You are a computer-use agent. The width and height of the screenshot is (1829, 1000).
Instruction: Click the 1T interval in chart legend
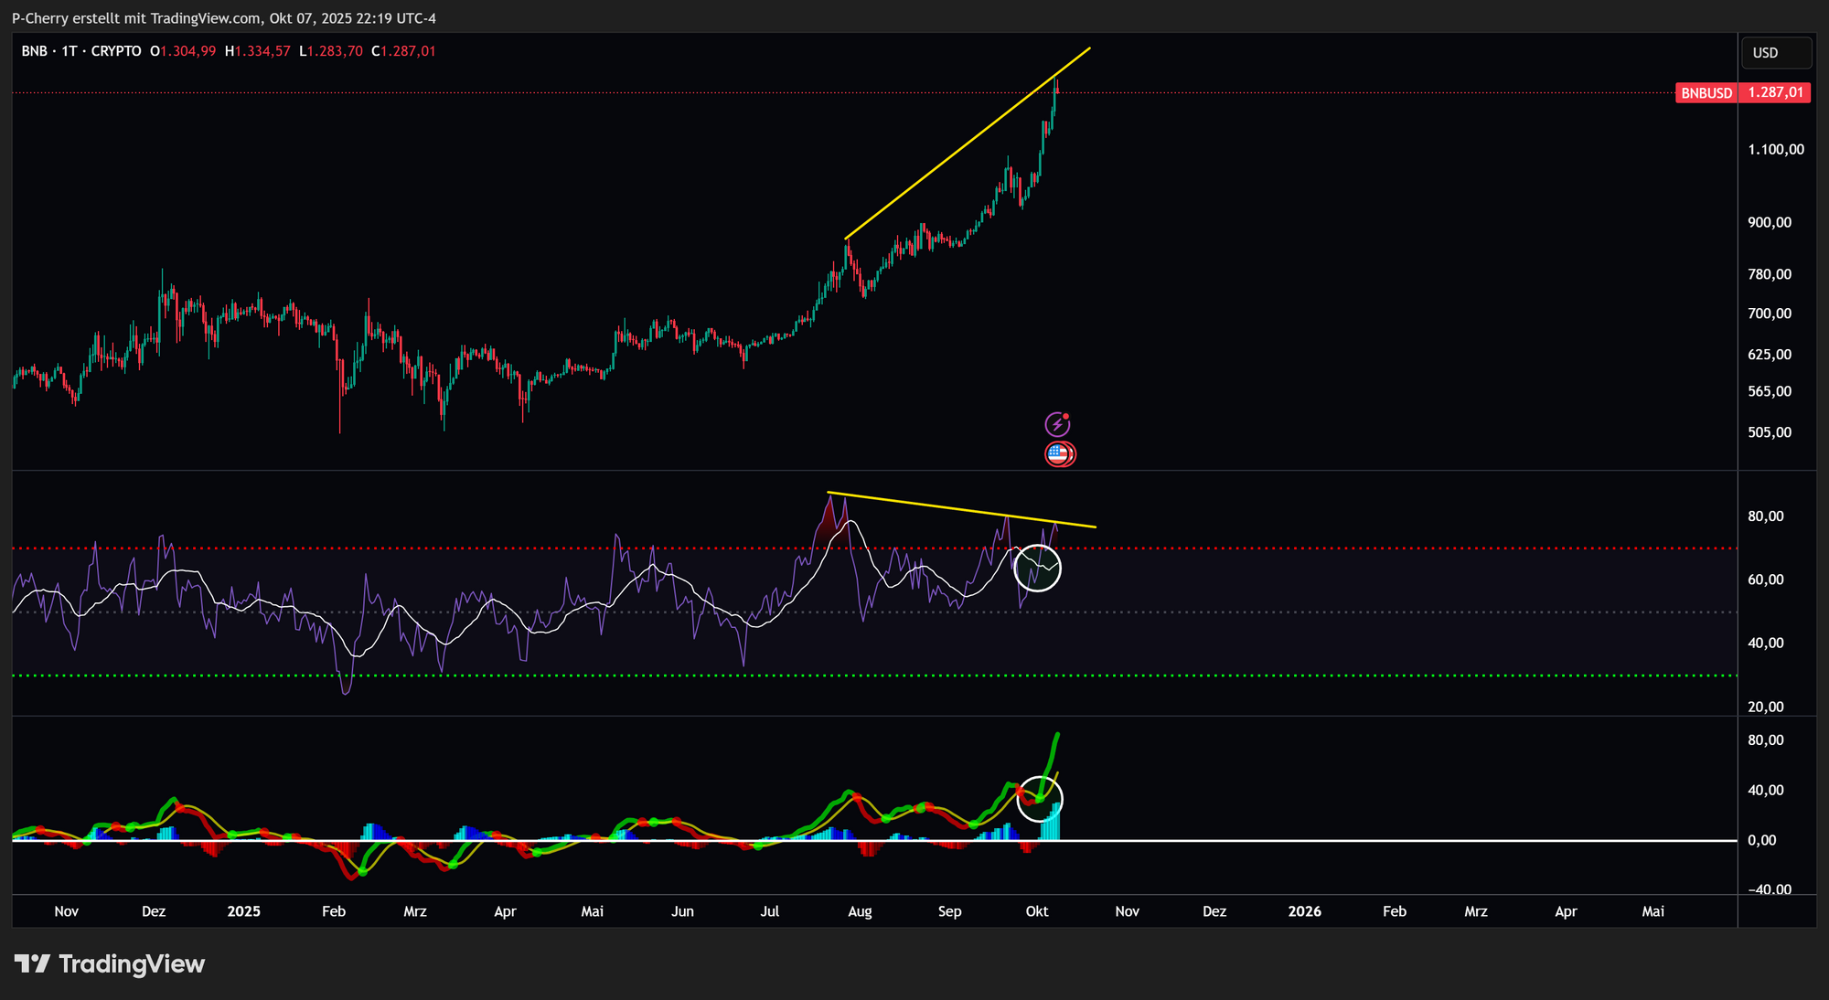pos(70,51)
